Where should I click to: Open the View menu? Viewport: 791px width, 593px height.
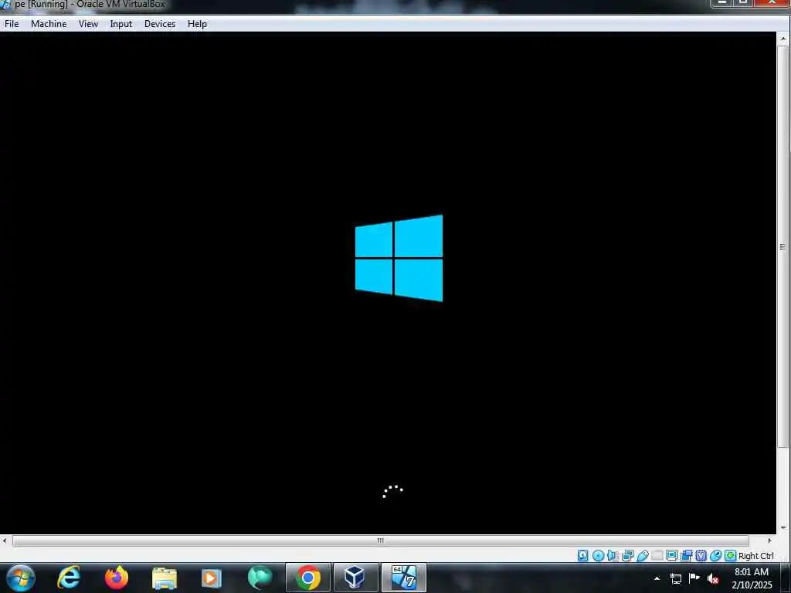point(88,24)
